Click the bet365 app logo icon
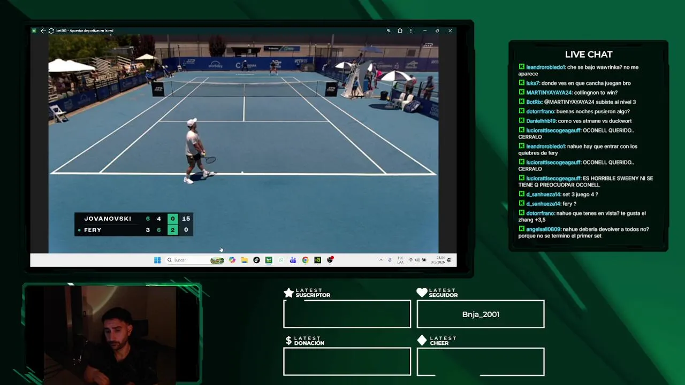Viewport: 685px width, 385px height. point(34,30)
